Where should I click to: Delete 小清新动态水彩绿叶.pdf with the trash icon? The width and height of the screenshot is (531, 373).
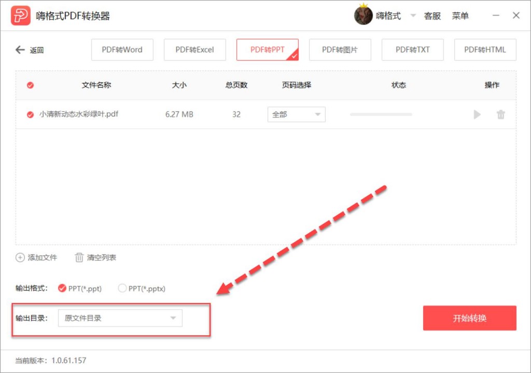[x=500, y=114]
